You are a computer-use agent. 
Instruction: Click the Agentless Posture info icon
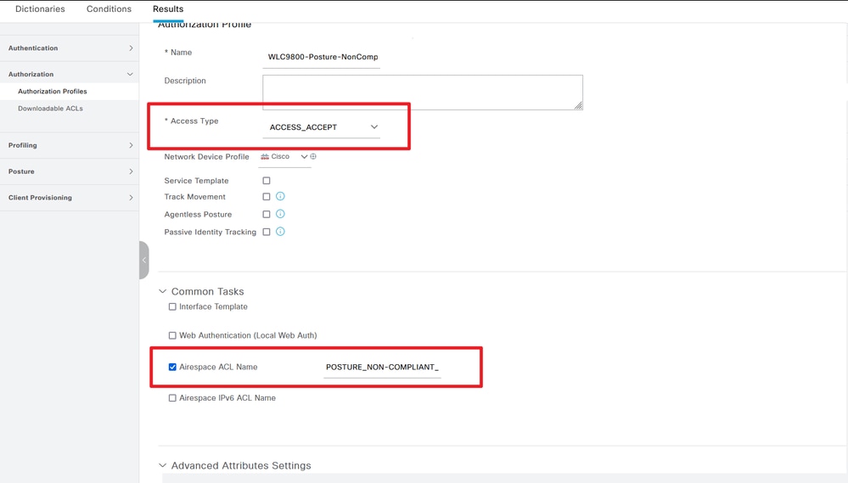click(x=280, y=214)
